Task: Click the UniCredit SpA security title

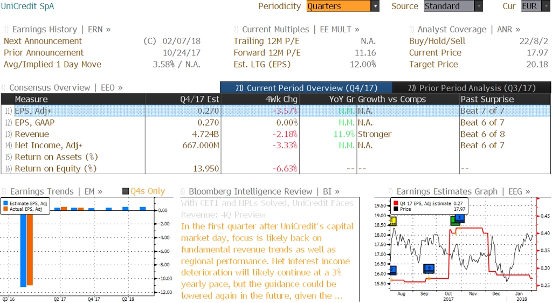Action: (27, 6)
